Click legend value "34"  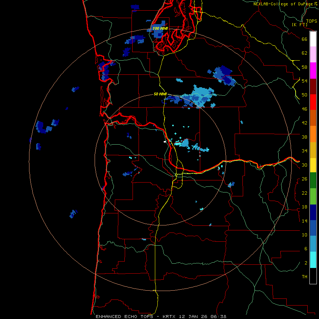point(304,151)
